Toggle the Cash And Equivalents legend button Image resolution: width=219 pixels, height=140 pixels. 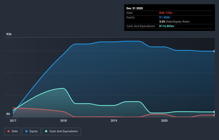click(61, 131)
